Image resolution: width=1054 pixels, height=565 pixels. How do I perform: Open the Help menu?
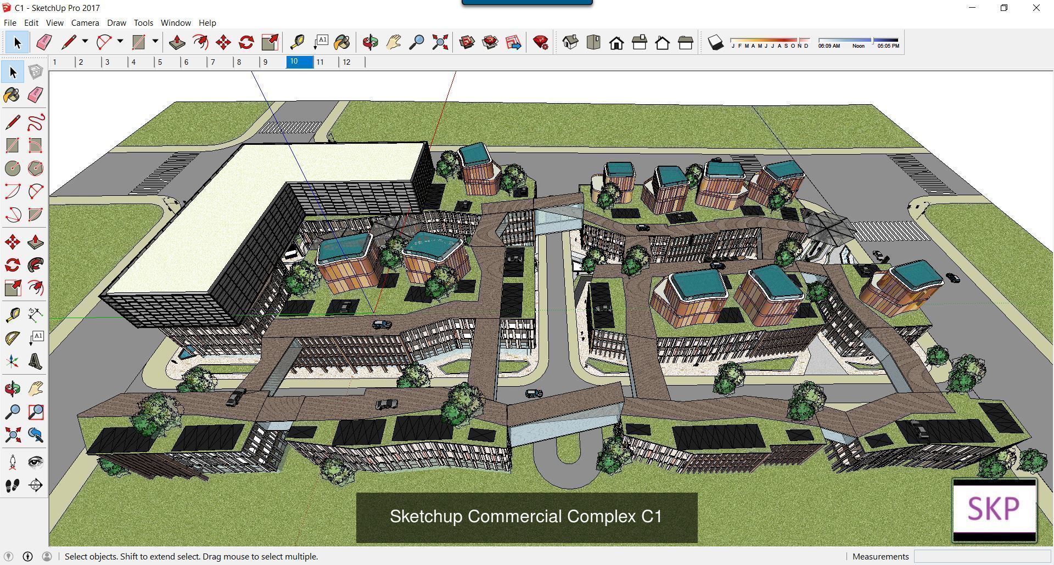pyautogui.click(x=207, y=22)
